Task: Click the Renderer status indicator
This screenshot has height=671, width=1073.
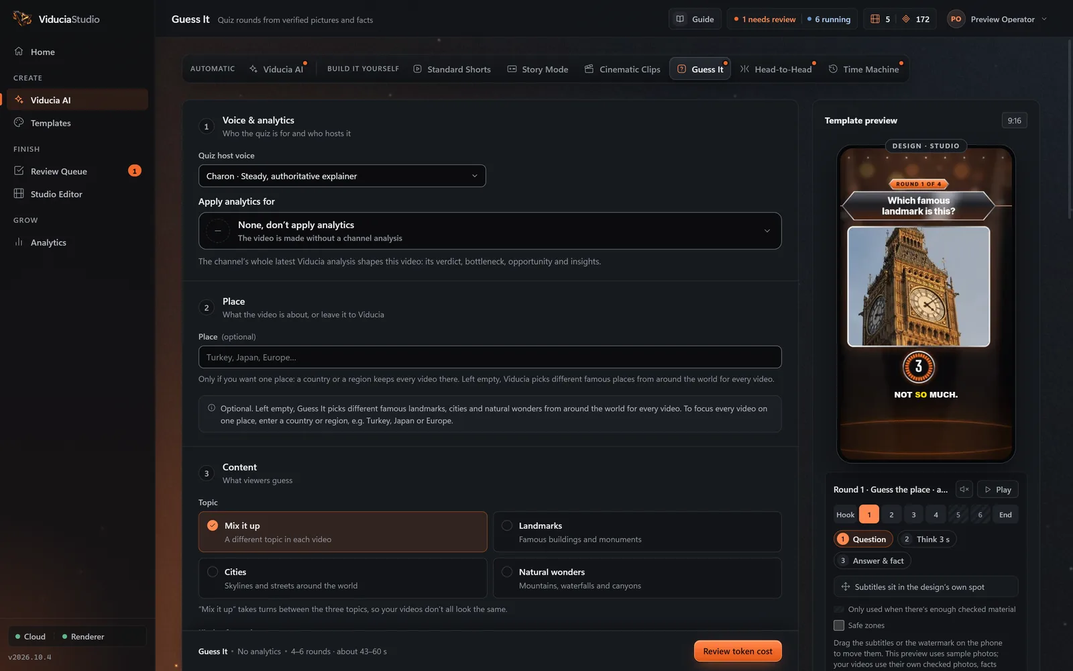Action: click(83, 636)
